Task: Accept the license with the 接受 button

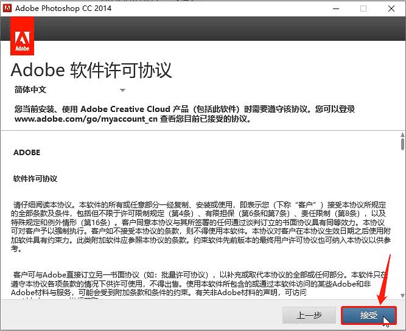Action: pyautogui.click(x=369, y=315)
